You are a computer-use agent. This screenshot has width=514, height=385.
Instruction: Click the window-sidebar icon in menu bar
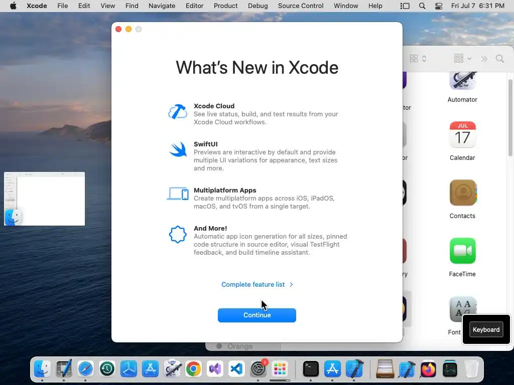[405, 6]
